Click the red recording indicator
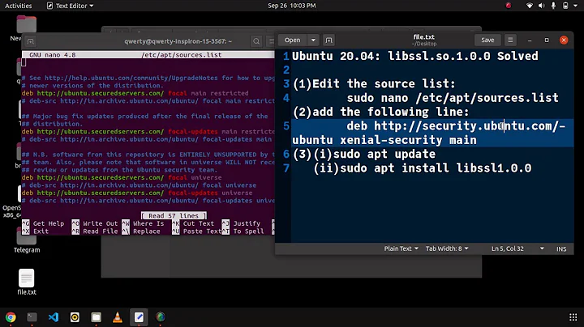Image resolution: width=584 pixels, height=327 pixels. [509, 6]
